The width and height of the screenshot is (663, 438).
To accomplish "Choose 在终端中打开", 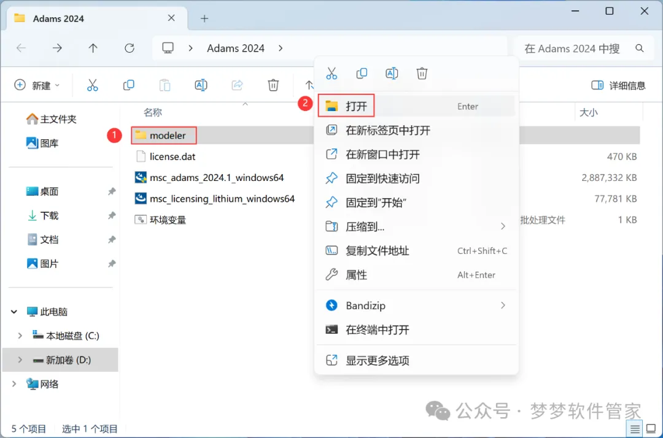I will 416,329.
